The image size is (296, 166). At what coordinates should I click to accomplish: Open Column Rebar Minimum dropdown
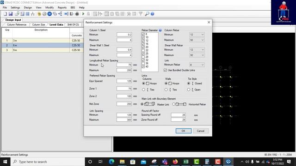[x=197, y=35]
